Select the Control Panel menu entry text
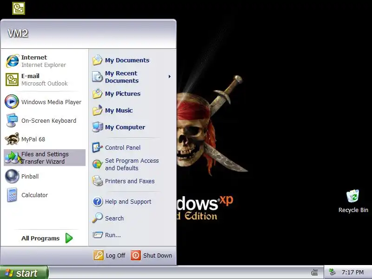The height and width of the screenshot is (279, 372). point(123,147)
